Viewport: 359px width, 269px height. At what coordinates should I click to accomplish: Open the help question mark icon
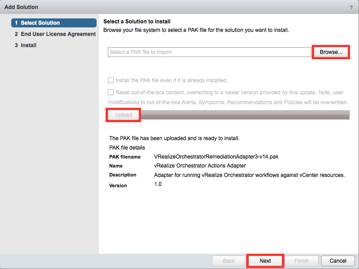click(351, 7)
